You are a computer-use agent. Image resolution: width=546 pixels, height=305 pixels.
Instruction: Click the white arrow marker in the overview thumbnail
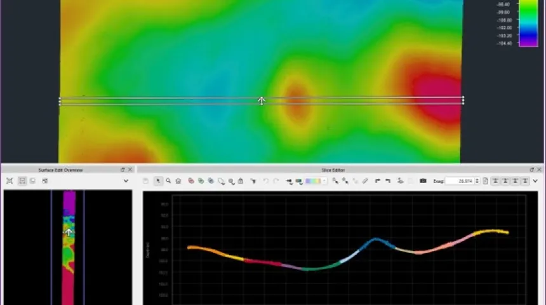tap(69, 232)
